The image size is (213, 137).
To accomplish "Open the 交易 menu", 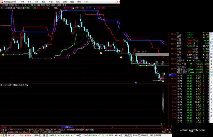I will coord(65,2).
